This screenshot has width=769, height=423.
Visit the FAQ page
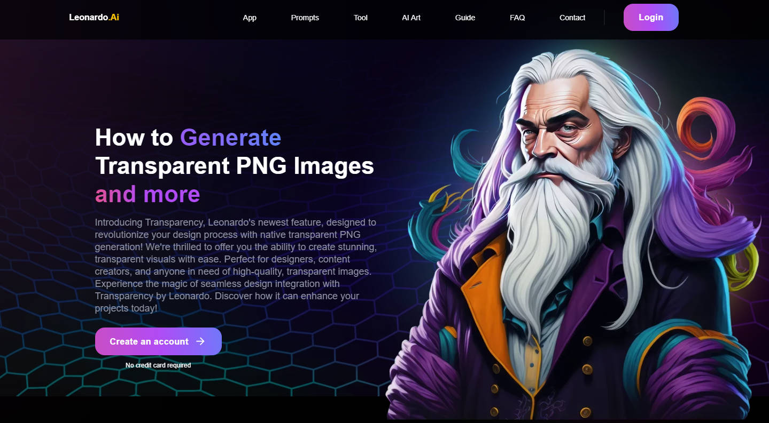(517, 18)
